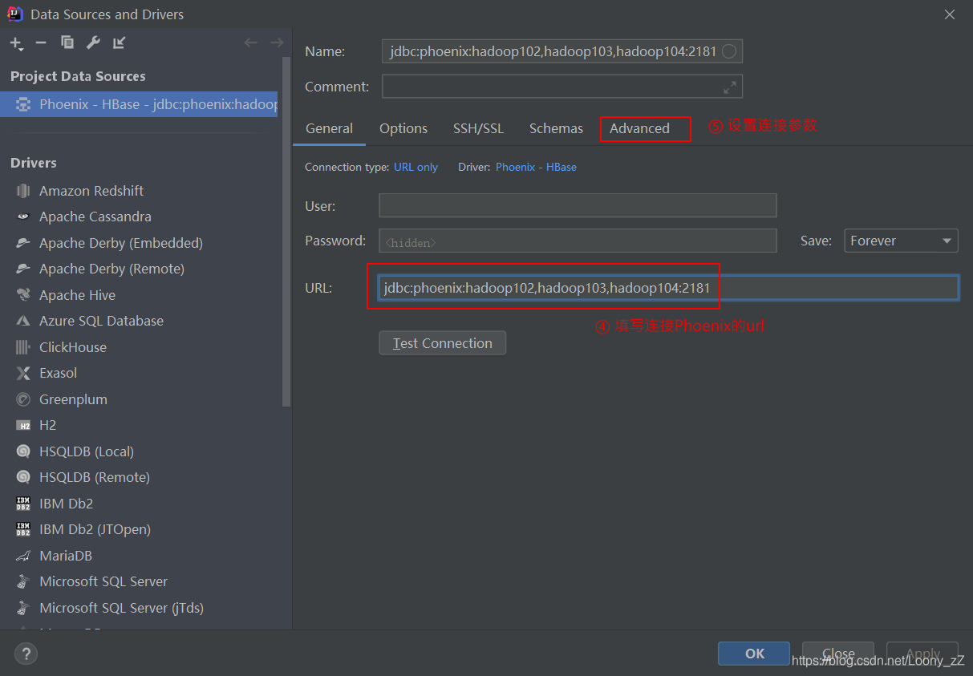The height and width of the screenshot is (676, 973).
Task: Select ClickHouse in Drivers list
Action: (72, 347)
